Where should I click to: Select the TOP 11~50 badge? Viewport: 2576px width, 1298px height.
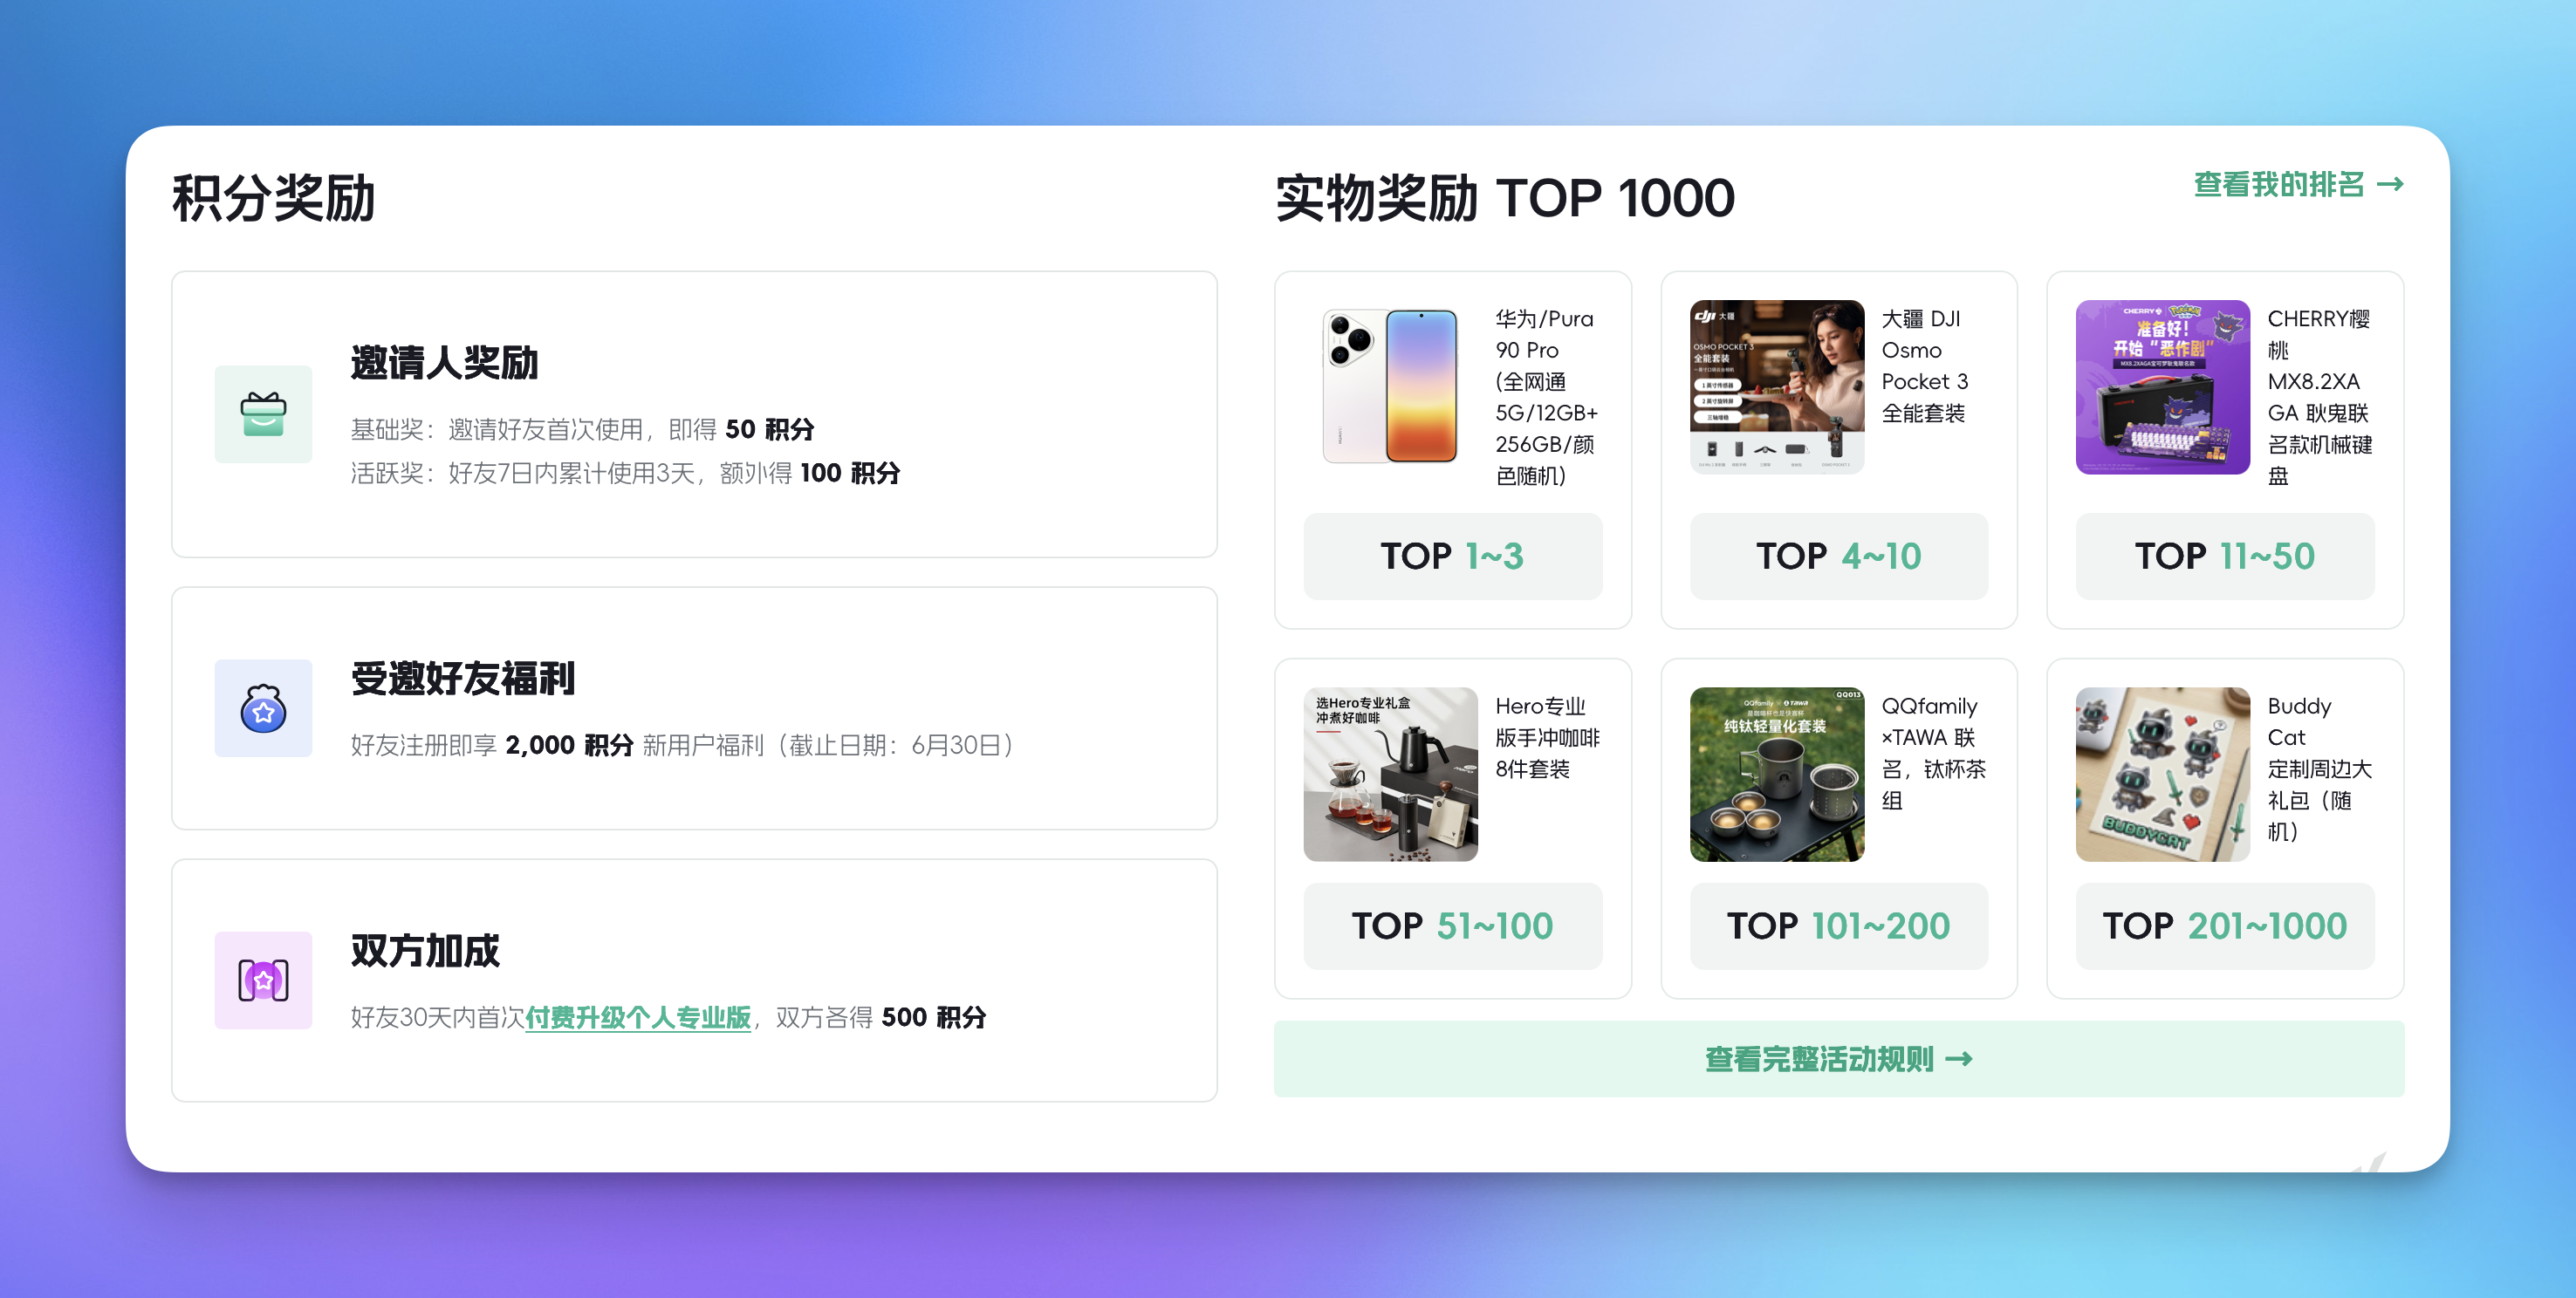2224,556
